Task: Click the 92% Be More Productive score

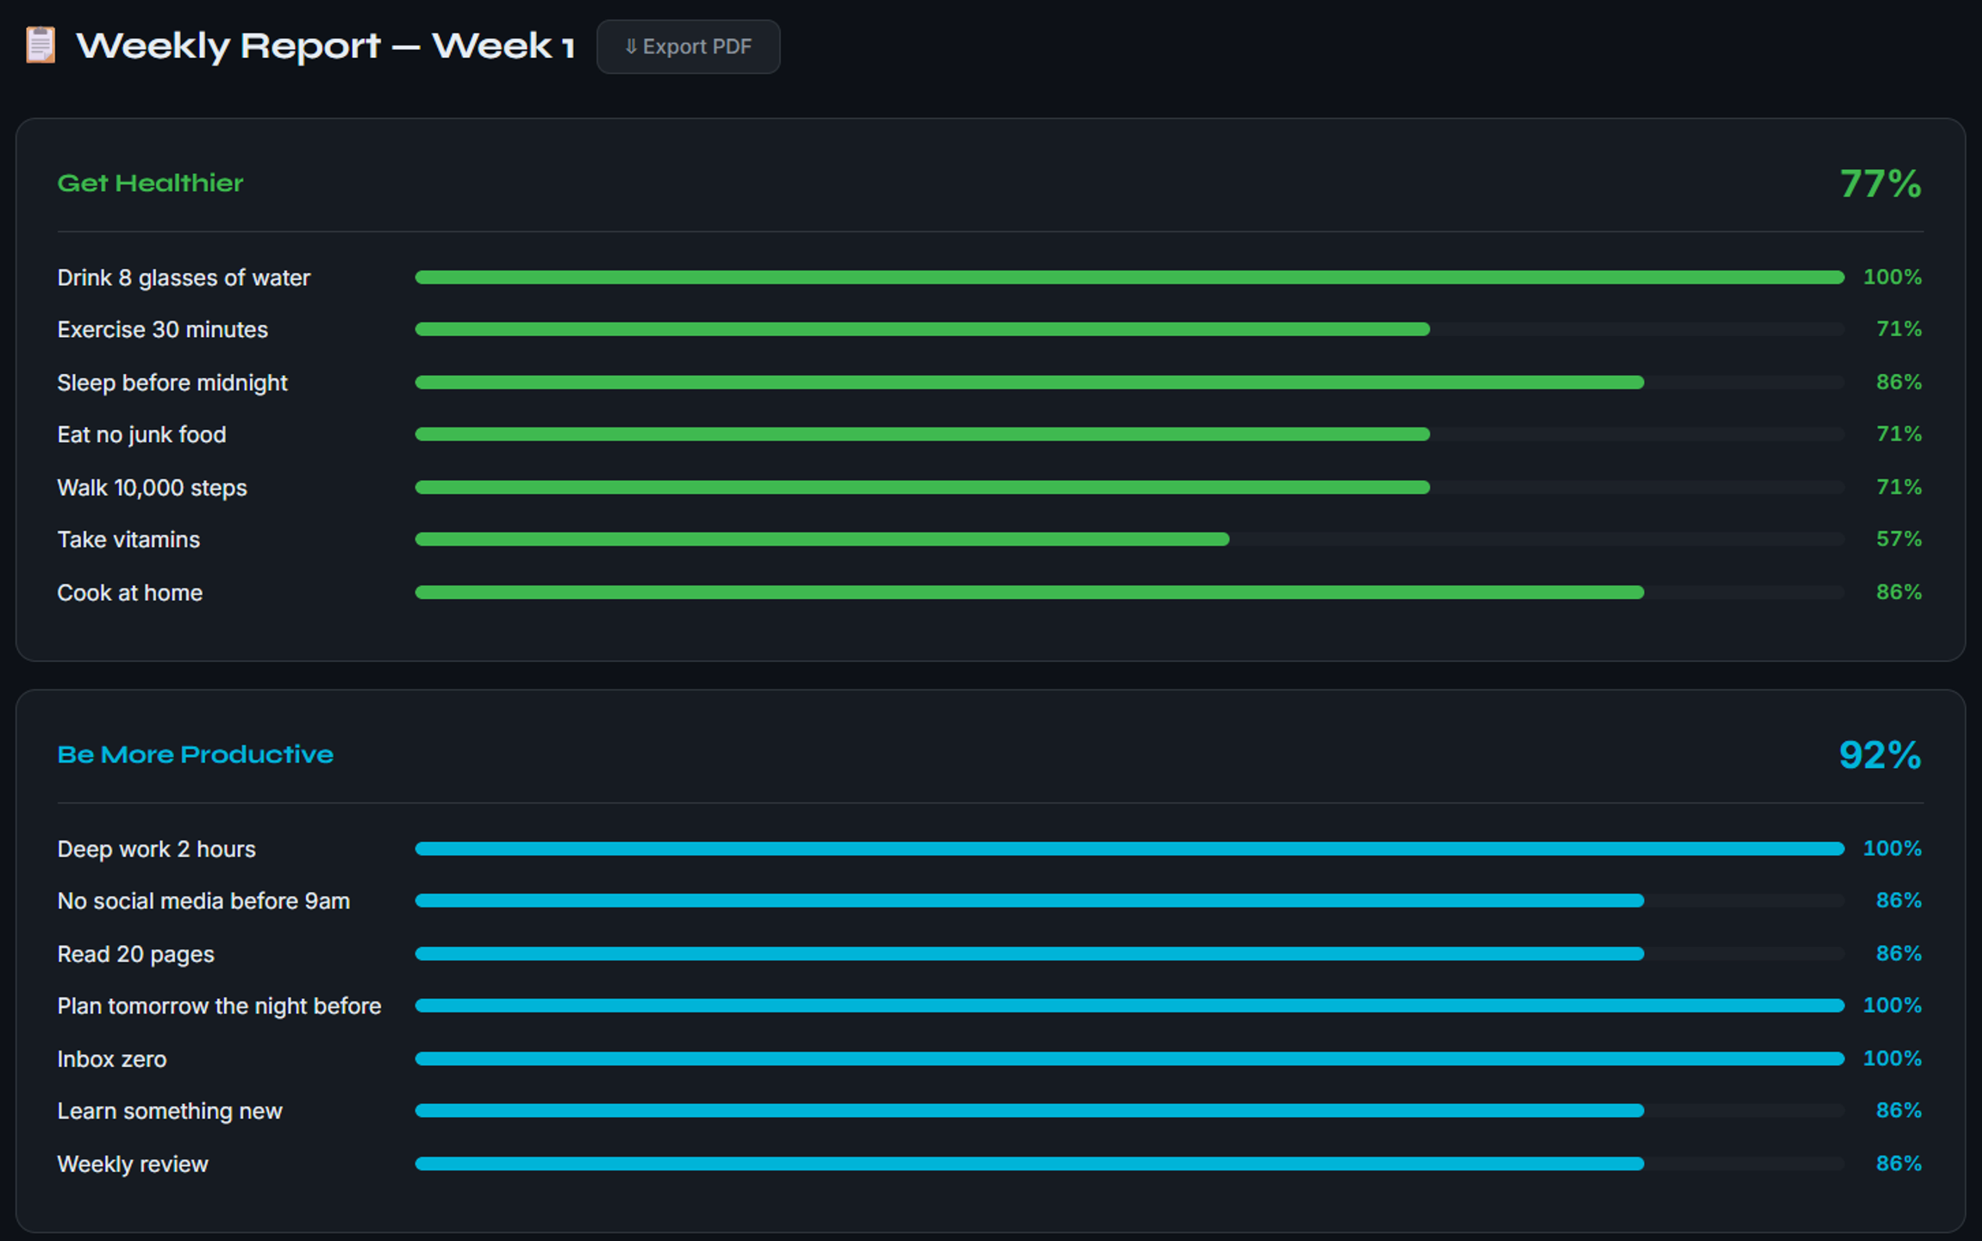Action: tap(1880, 755)
